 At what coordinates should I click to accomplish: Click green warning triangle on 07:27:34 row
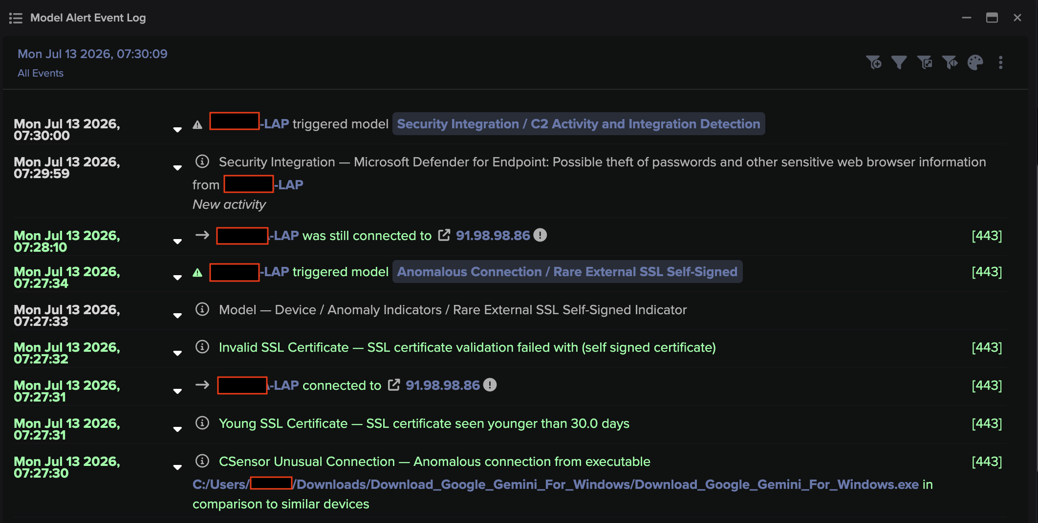click(x=197, y=273)
